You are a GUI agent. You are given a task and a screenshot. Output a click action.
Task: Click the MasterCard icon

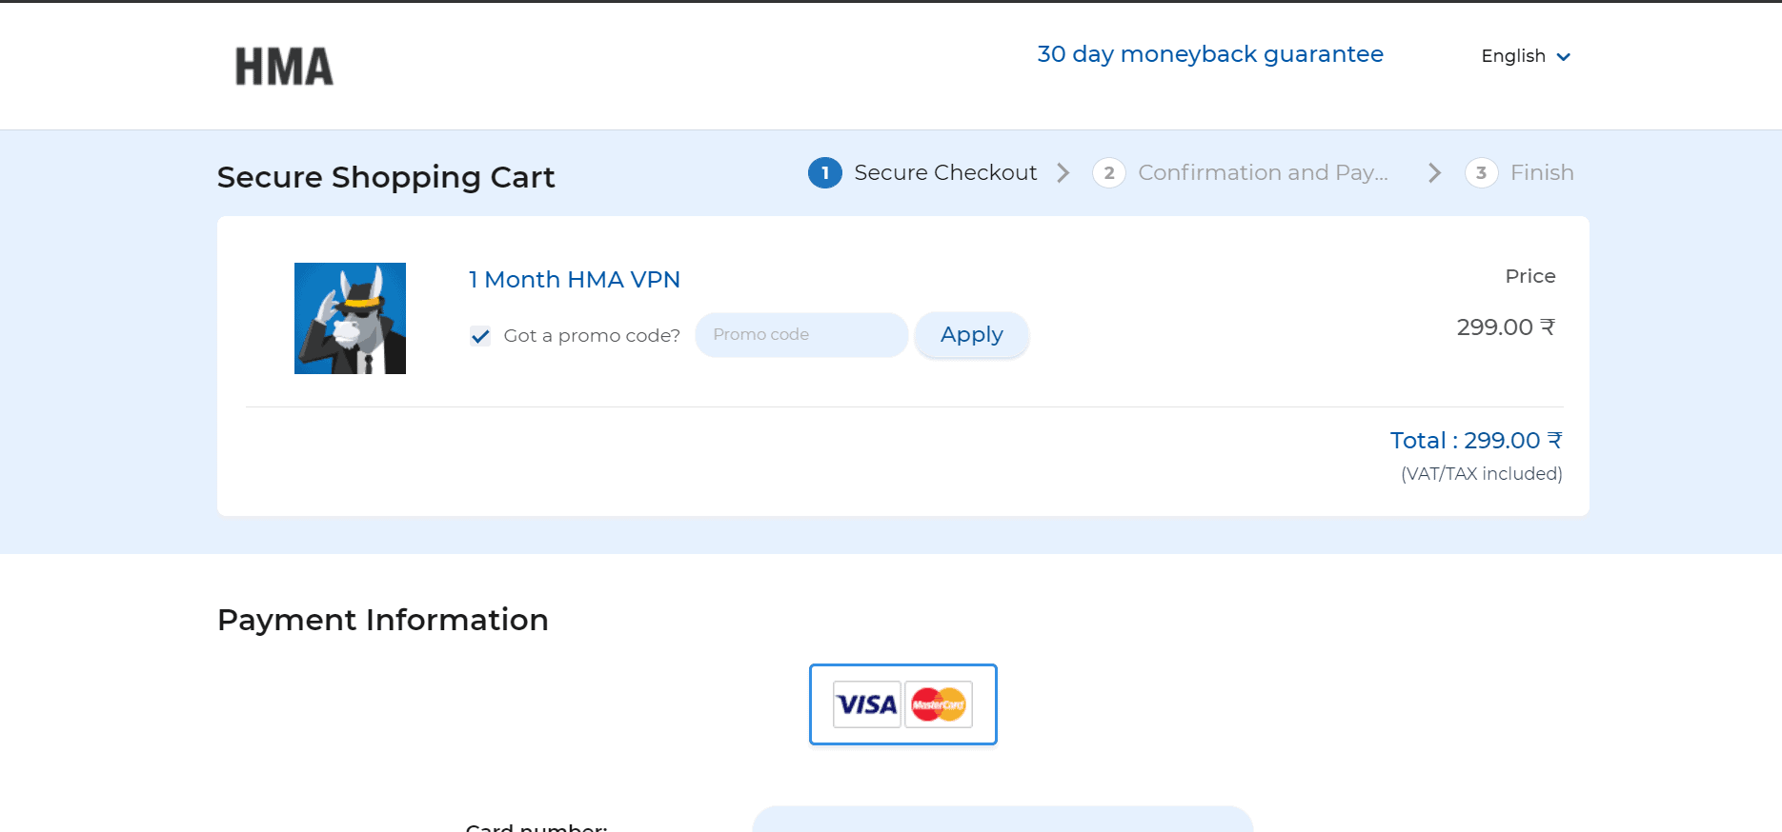939,704
